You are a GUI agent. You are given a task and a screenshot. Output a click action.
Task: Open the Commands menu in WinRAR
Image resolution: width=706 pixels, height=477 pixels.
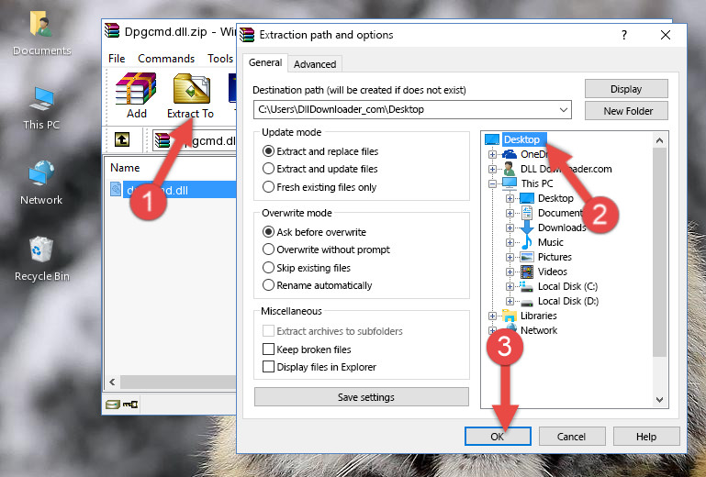coord(166,59)
